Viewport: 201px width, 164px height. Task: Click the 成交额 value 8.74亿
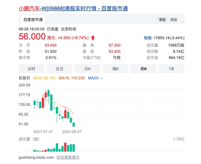click(179, 51)
